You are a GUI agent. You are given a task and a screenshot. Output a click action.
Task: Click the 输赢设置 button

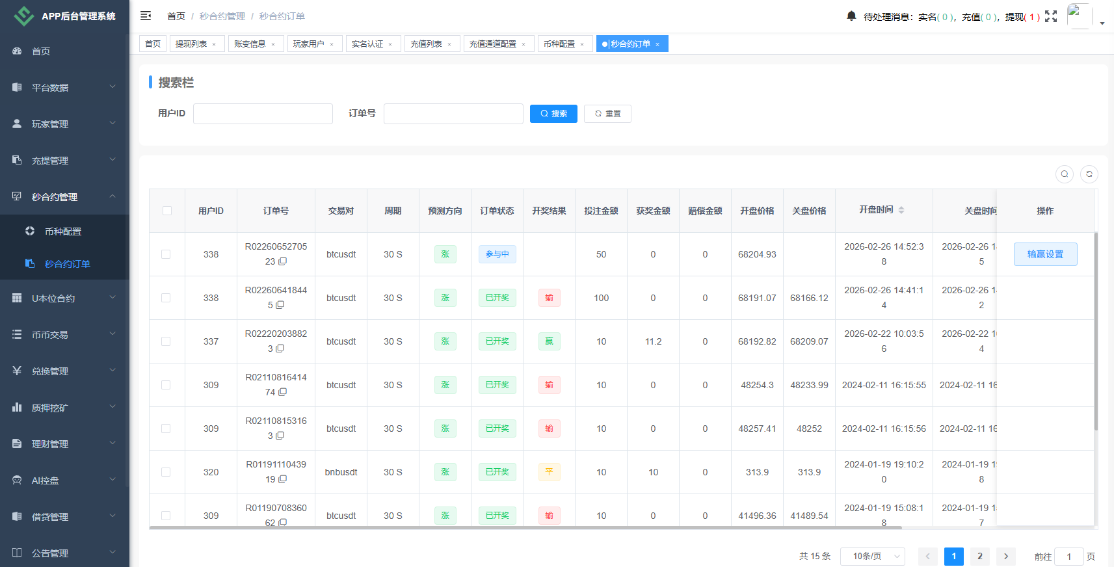point(1045,254)
